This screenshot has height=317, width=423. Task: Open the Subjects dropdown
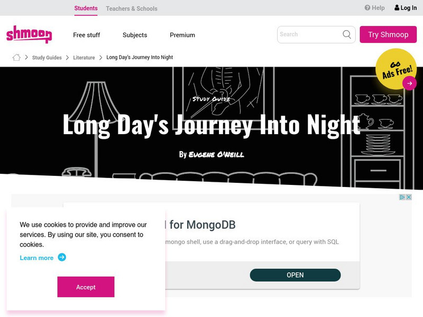134,35
